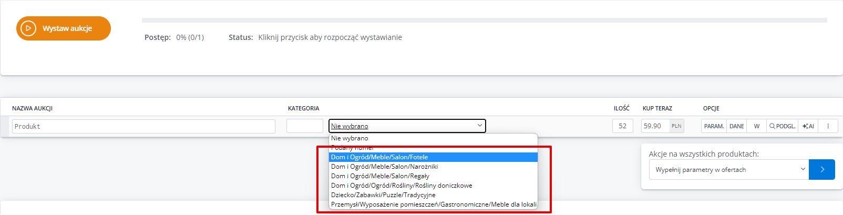Screen dimensions: 843x215
Task: Open the PARAM. option
Action: coord(714,126)
